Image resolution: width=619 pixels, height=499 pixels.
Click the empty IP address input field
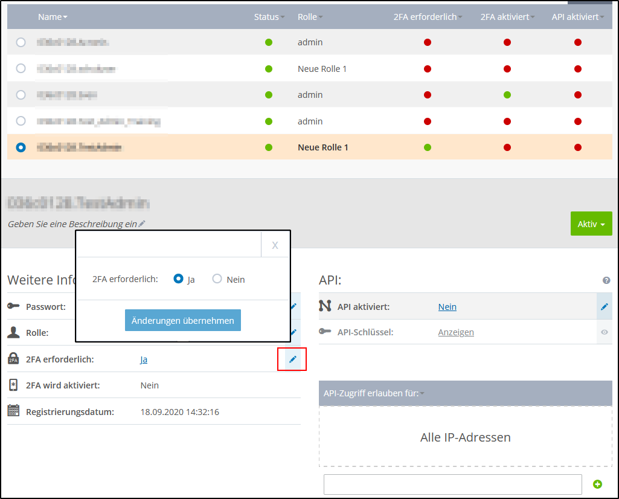coord(453,484)
